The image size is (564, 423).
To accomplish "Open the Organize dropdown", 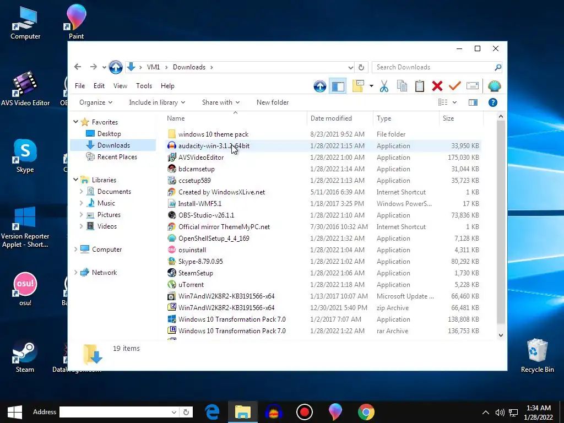I will click(x=96, y=102).
